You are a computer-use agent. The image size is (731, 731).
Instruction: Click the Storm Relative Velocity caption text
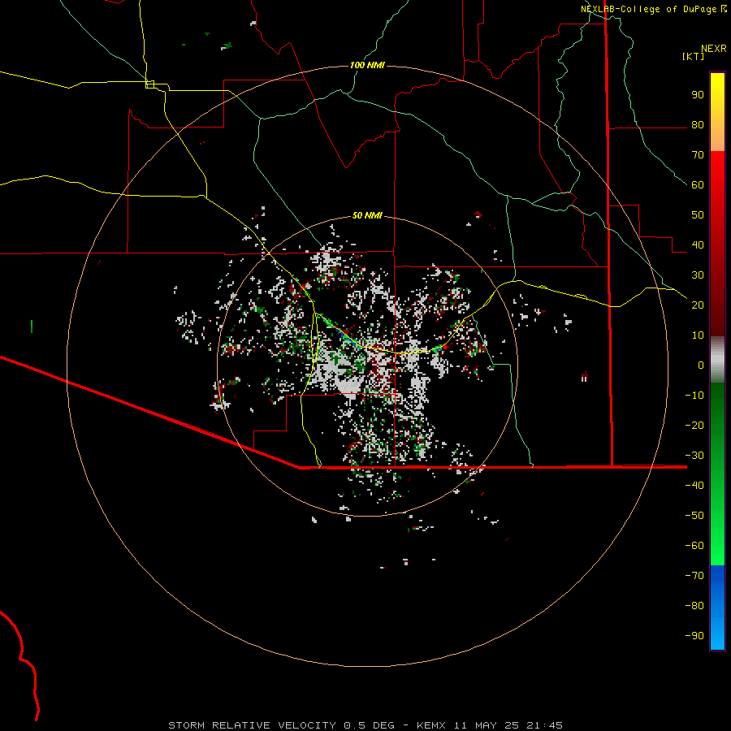[x=252, y=725]
